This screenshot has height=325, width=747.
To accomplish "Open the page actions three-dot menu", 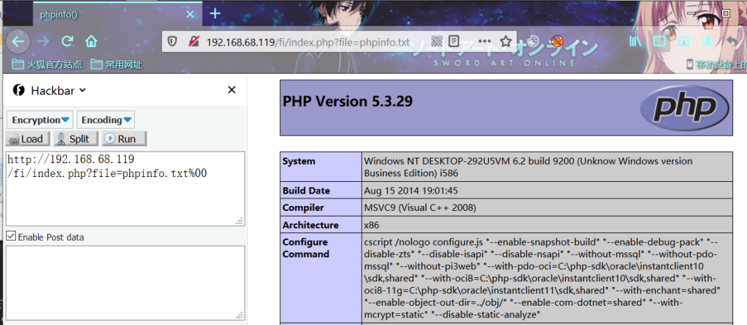I will [x=484, y=41].
